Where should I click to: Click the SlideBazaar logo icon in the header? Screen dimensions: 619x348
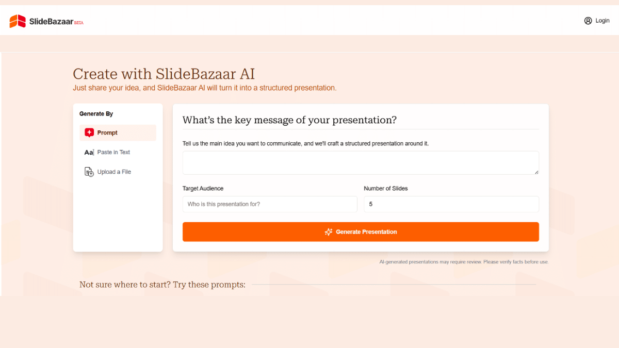(x=17, y=20)
